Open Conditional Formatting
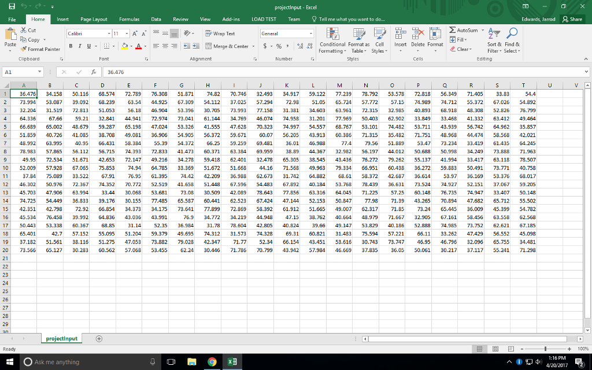 (x=332, y=42)
